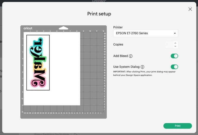Click the Print setup heading

99,14
